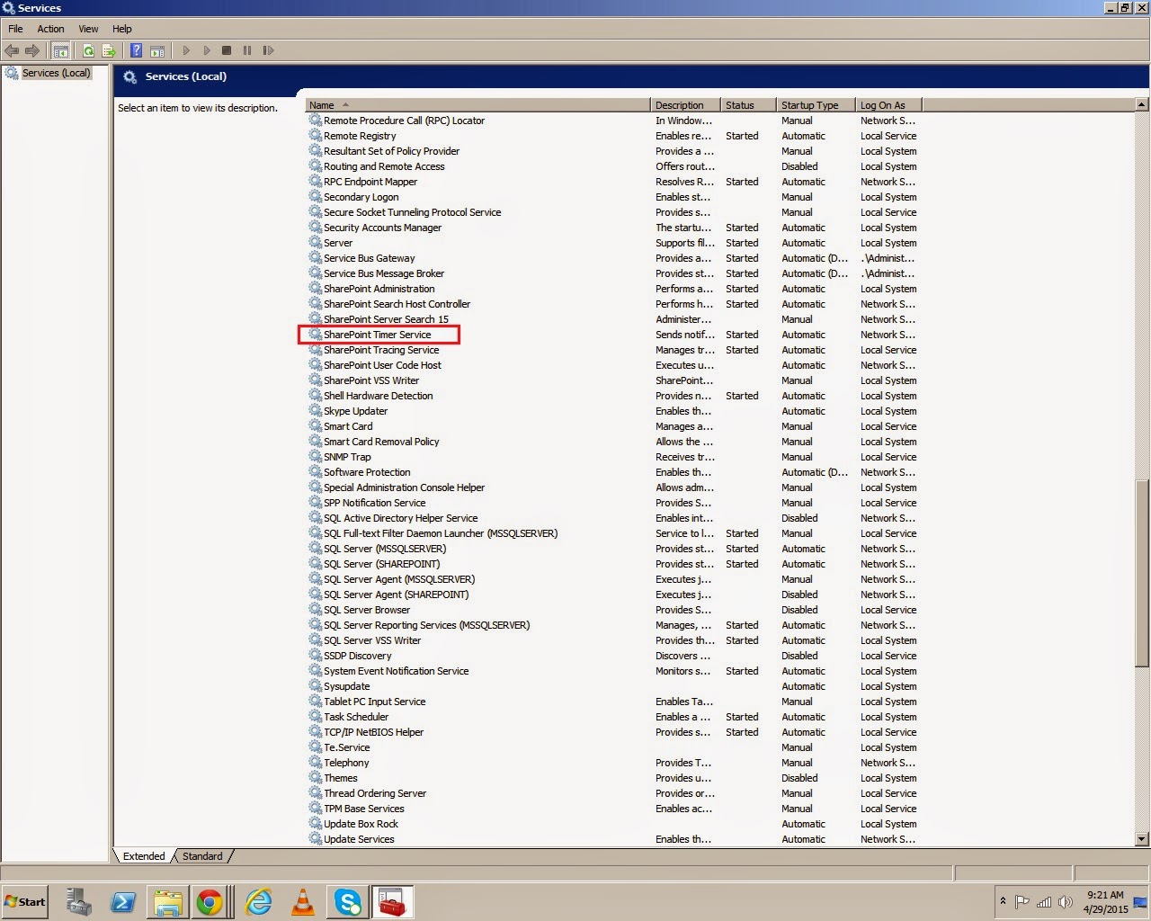Click the gear icon beside SQL Server Browser
The image size is (1151, 921).
click(316, 609)
